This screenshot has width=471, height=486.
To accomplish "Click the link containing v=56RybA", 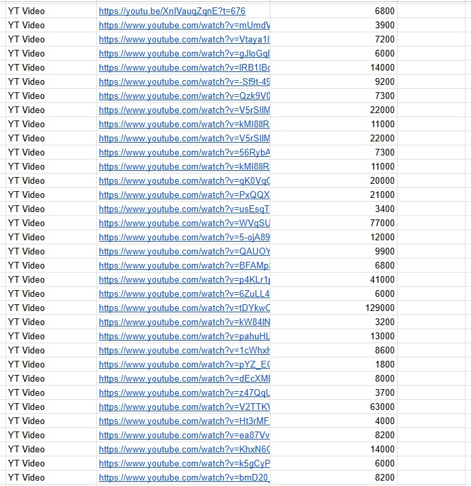I will coord(184,152).
